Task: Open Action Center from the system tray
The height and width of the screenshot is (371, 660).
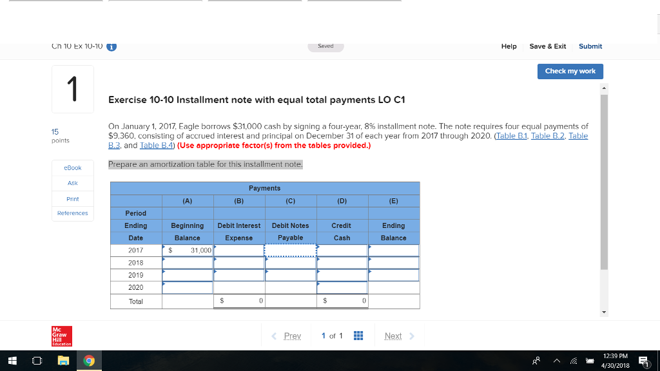Action: click(641, 361)
